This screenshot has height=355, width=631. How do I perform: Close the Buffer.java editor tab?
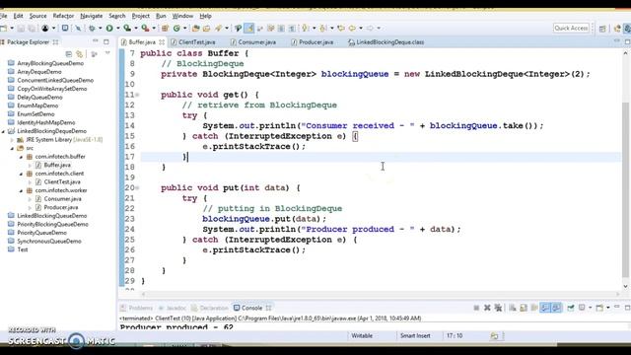click(x=162, y=41)
